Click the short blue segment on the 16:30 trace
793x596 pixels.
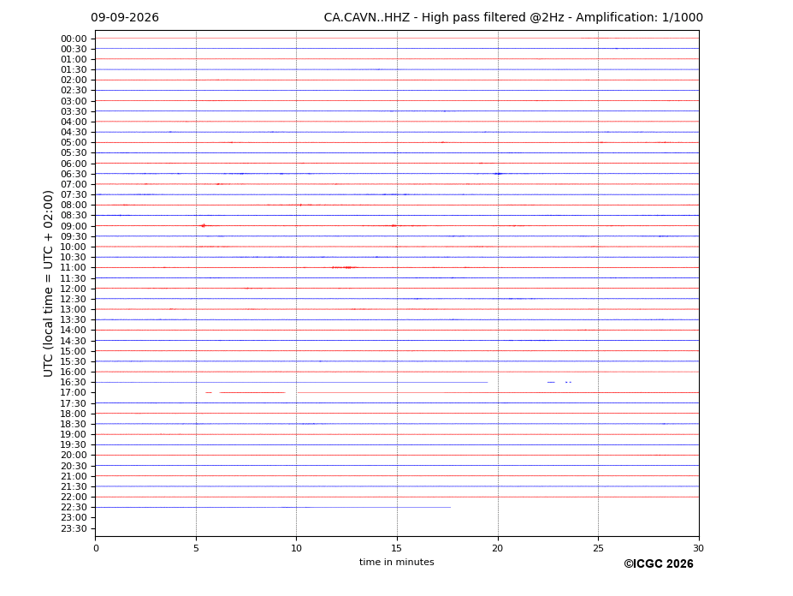point(551,382)
